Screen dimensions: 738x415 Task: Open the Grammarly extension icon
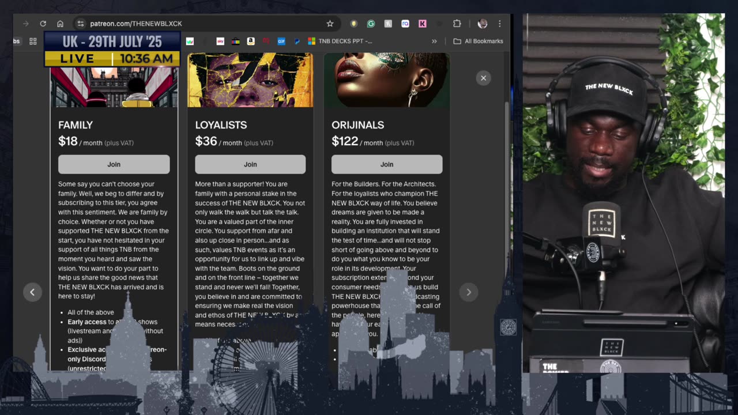point(371,24)
